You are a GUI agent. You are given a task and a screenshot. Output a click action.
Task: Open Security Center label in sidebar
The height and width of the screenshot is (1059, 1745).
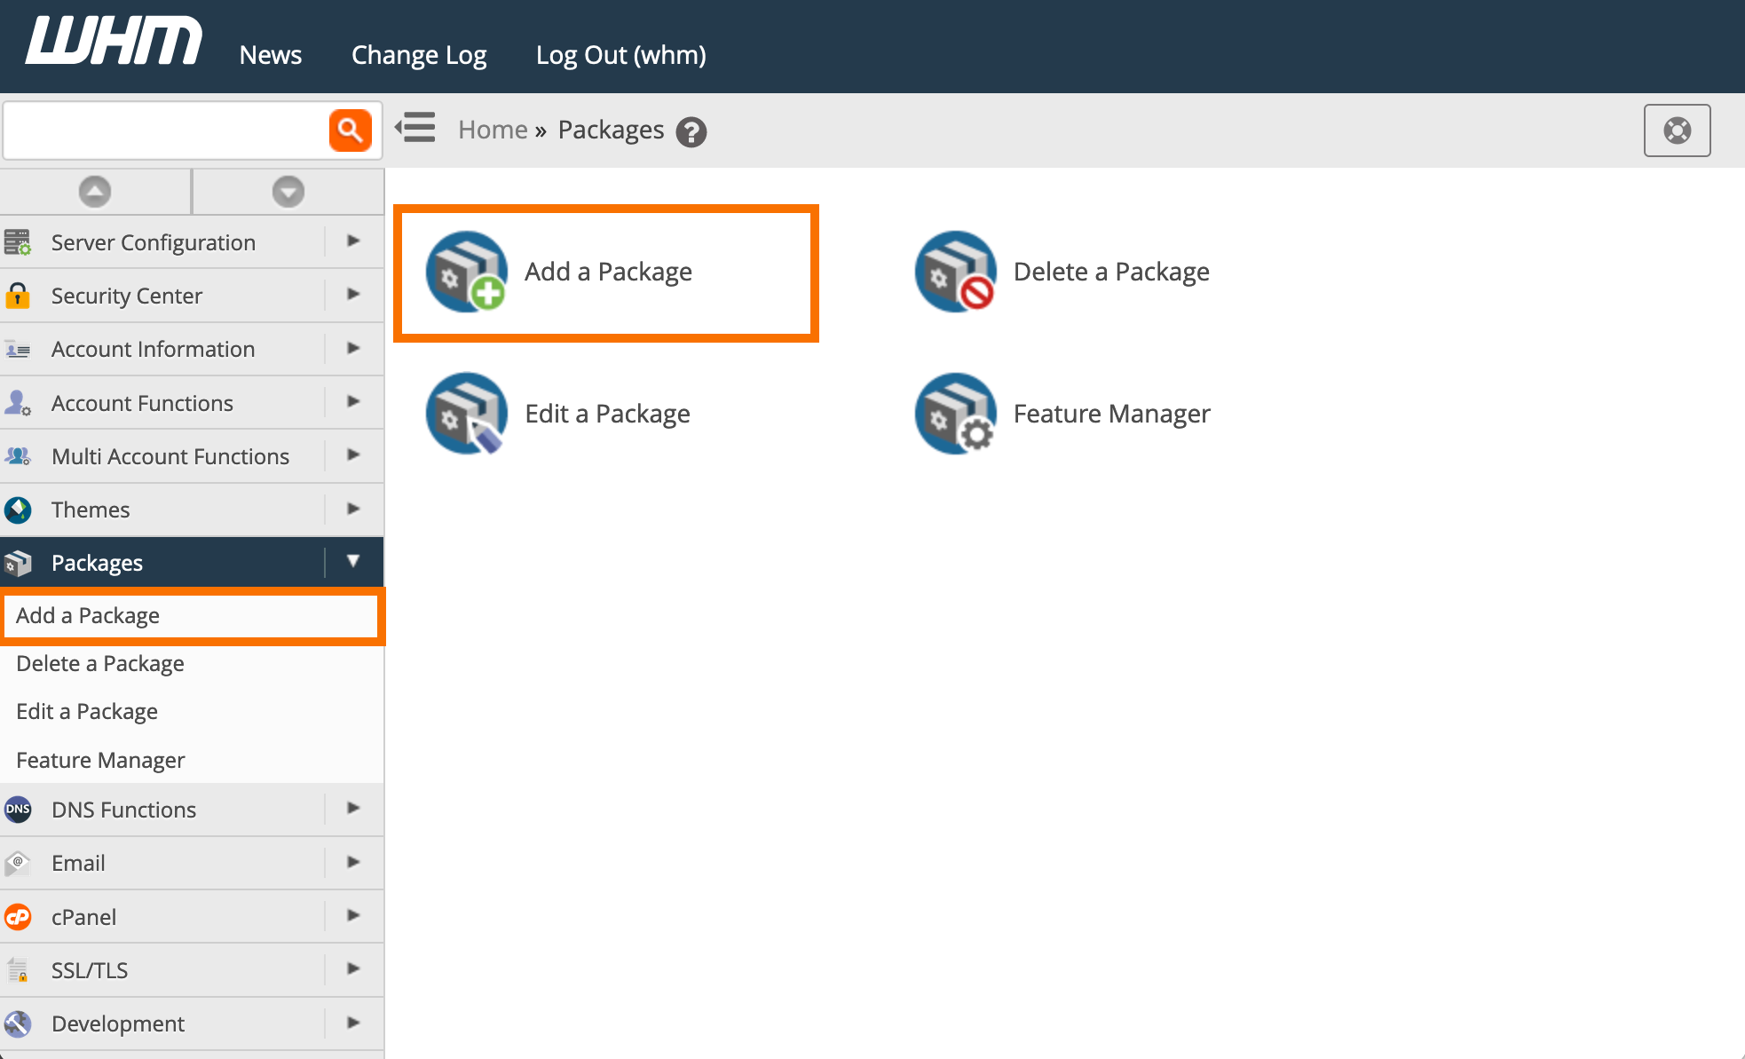[127, 296]
